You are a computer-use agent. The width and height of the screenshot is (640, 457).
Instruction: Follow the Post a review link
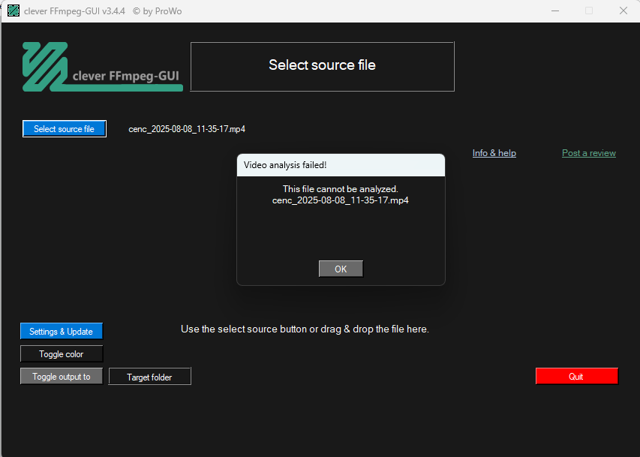pyautogui.click(x=589, y=153)
